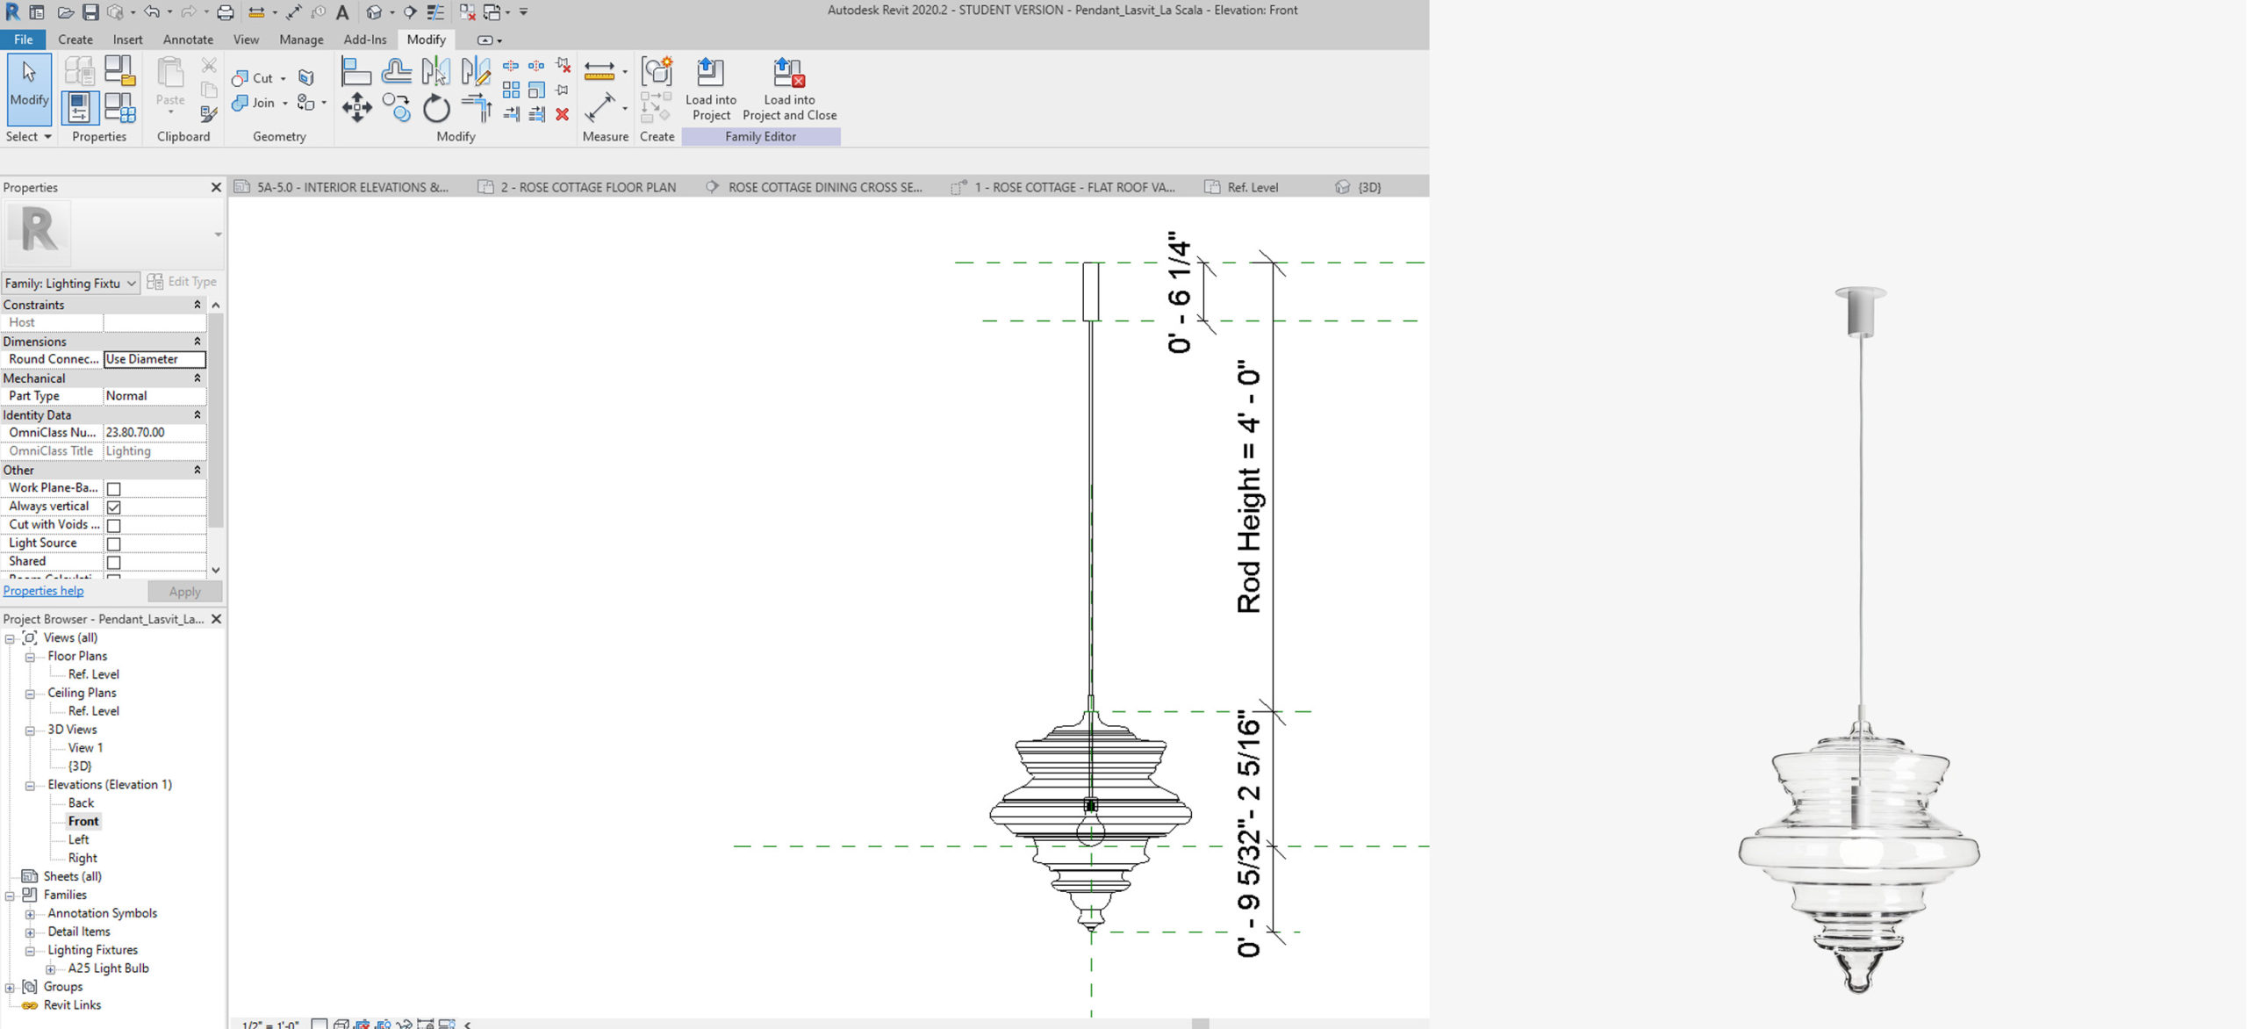
Task: Click the Join geometry button
Action: (255, 103)
